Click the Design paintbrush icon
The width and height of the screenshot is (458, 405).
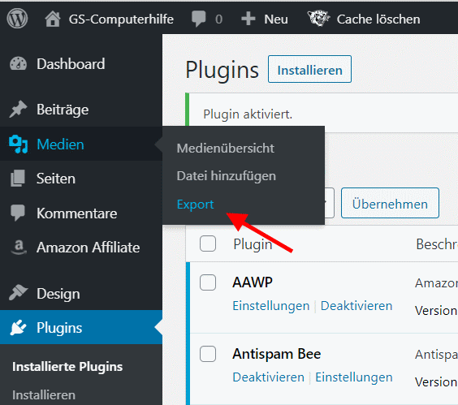pos(18,292)
